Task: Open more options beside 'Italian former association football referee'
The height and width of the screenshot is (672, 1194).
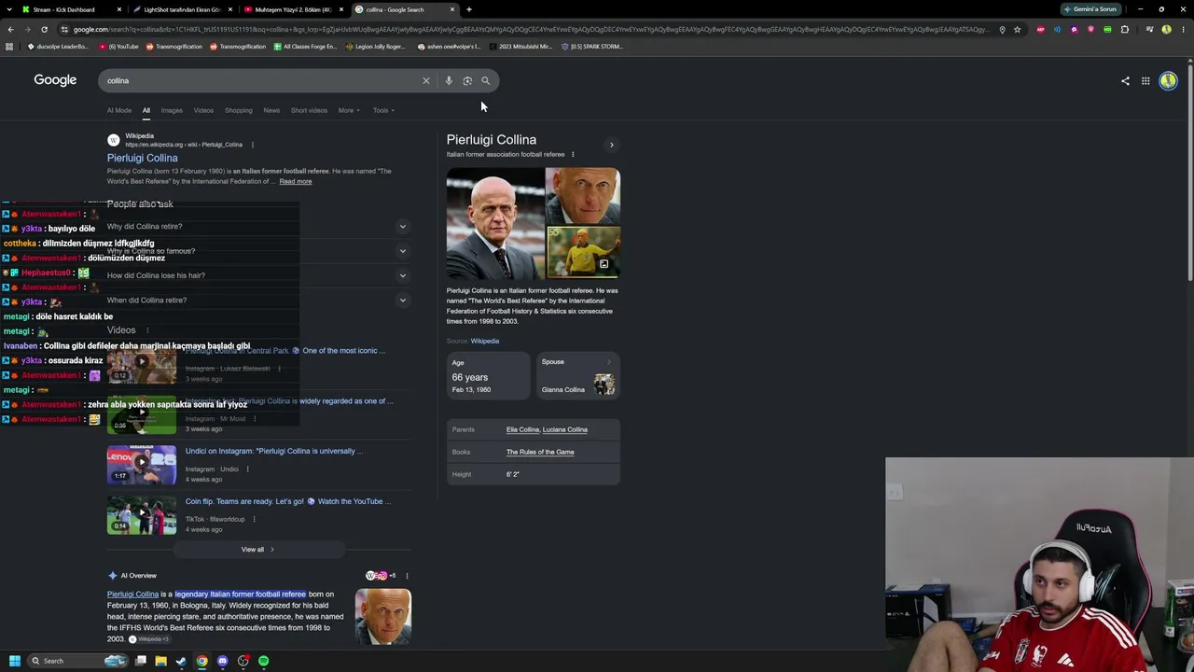Action: click(573, 154)
